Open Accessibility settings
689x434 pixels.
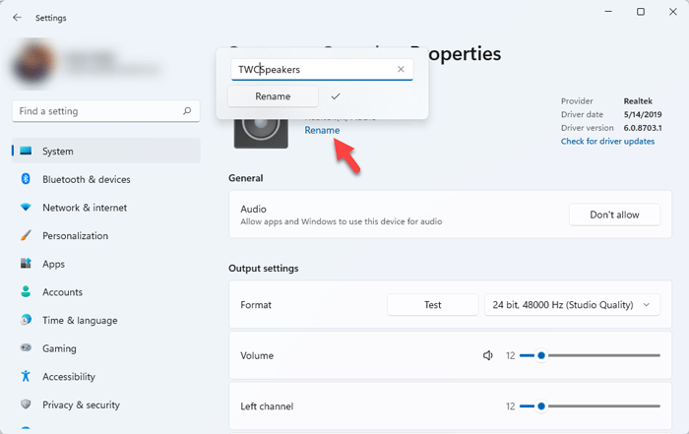coord(68,377)
